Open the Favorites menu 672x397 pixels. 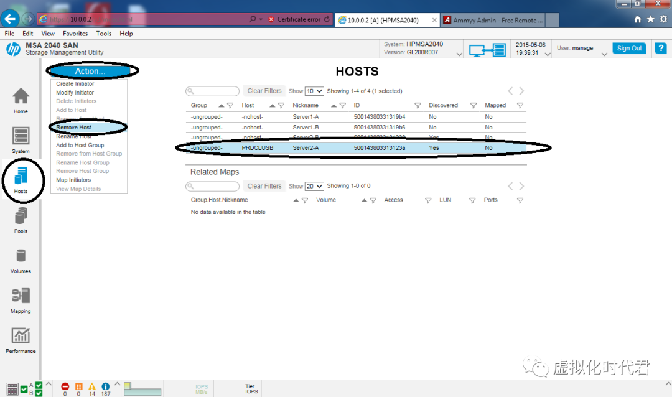(75, 34)
